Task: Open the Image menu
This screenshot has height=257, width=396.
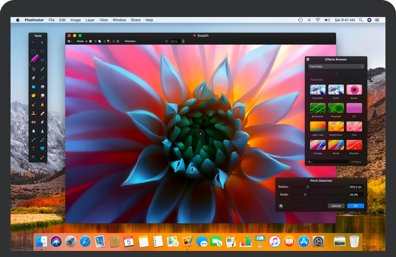Action: click(x=76, y=20)
